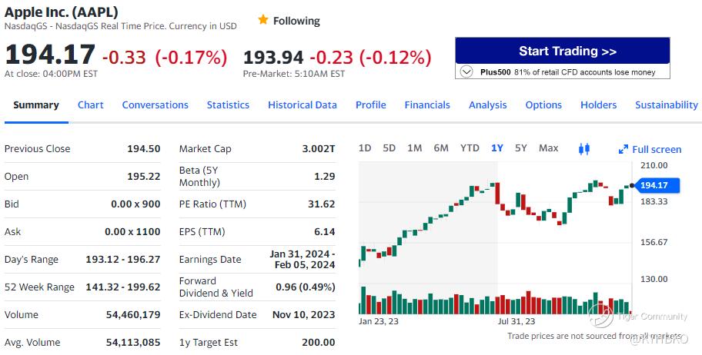
Task: Click the Following star icon
Action: click(263, 21)
